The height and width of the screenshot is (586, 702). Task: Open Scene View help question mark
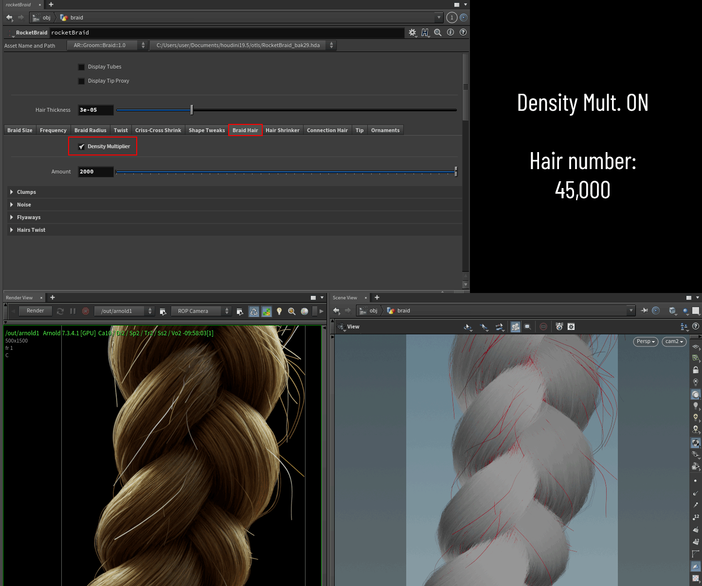point(696,327)
